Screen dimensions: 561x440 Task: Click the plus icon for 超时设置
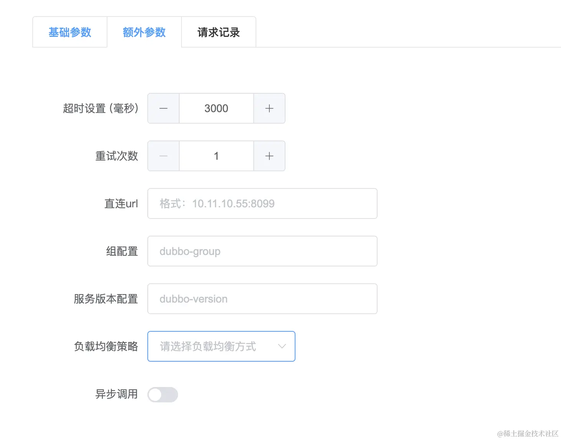[x=269, y=108]
